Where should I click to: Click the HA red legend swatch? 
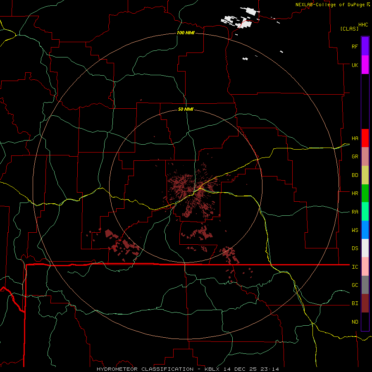pyautogui.click(x=365, y=138)
